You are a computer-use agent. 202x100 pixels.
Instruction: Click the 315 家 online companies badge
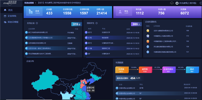pyautogui.click(x=77, y=24)
